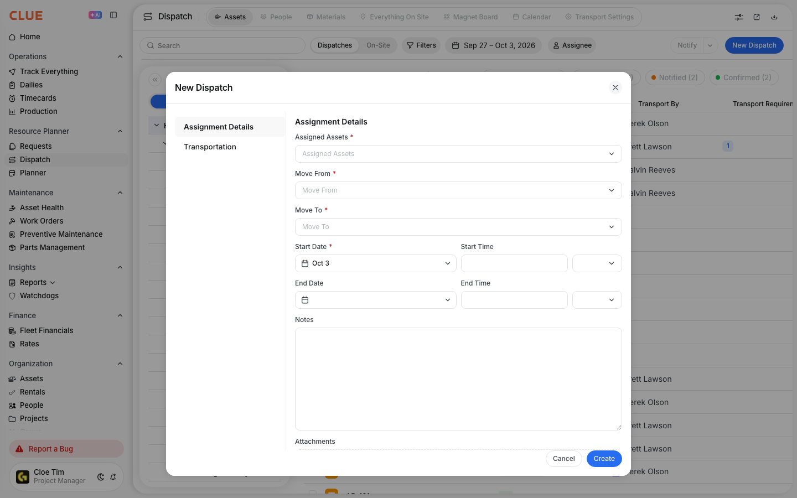Open the external link icon in header
Image resolution: width=797 pixels, height=498 pixels.
coord(757,17)
